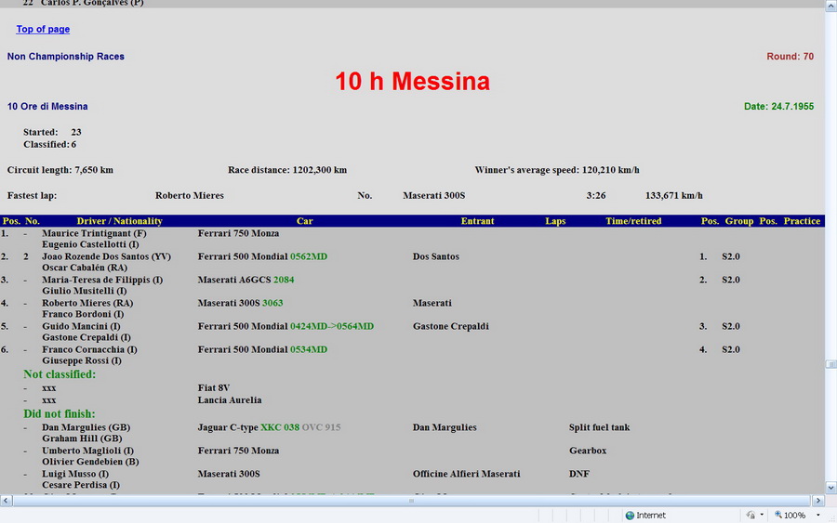
Task: Click the horizontal scrollbar thumb
Action: click(x=411, y=501)
